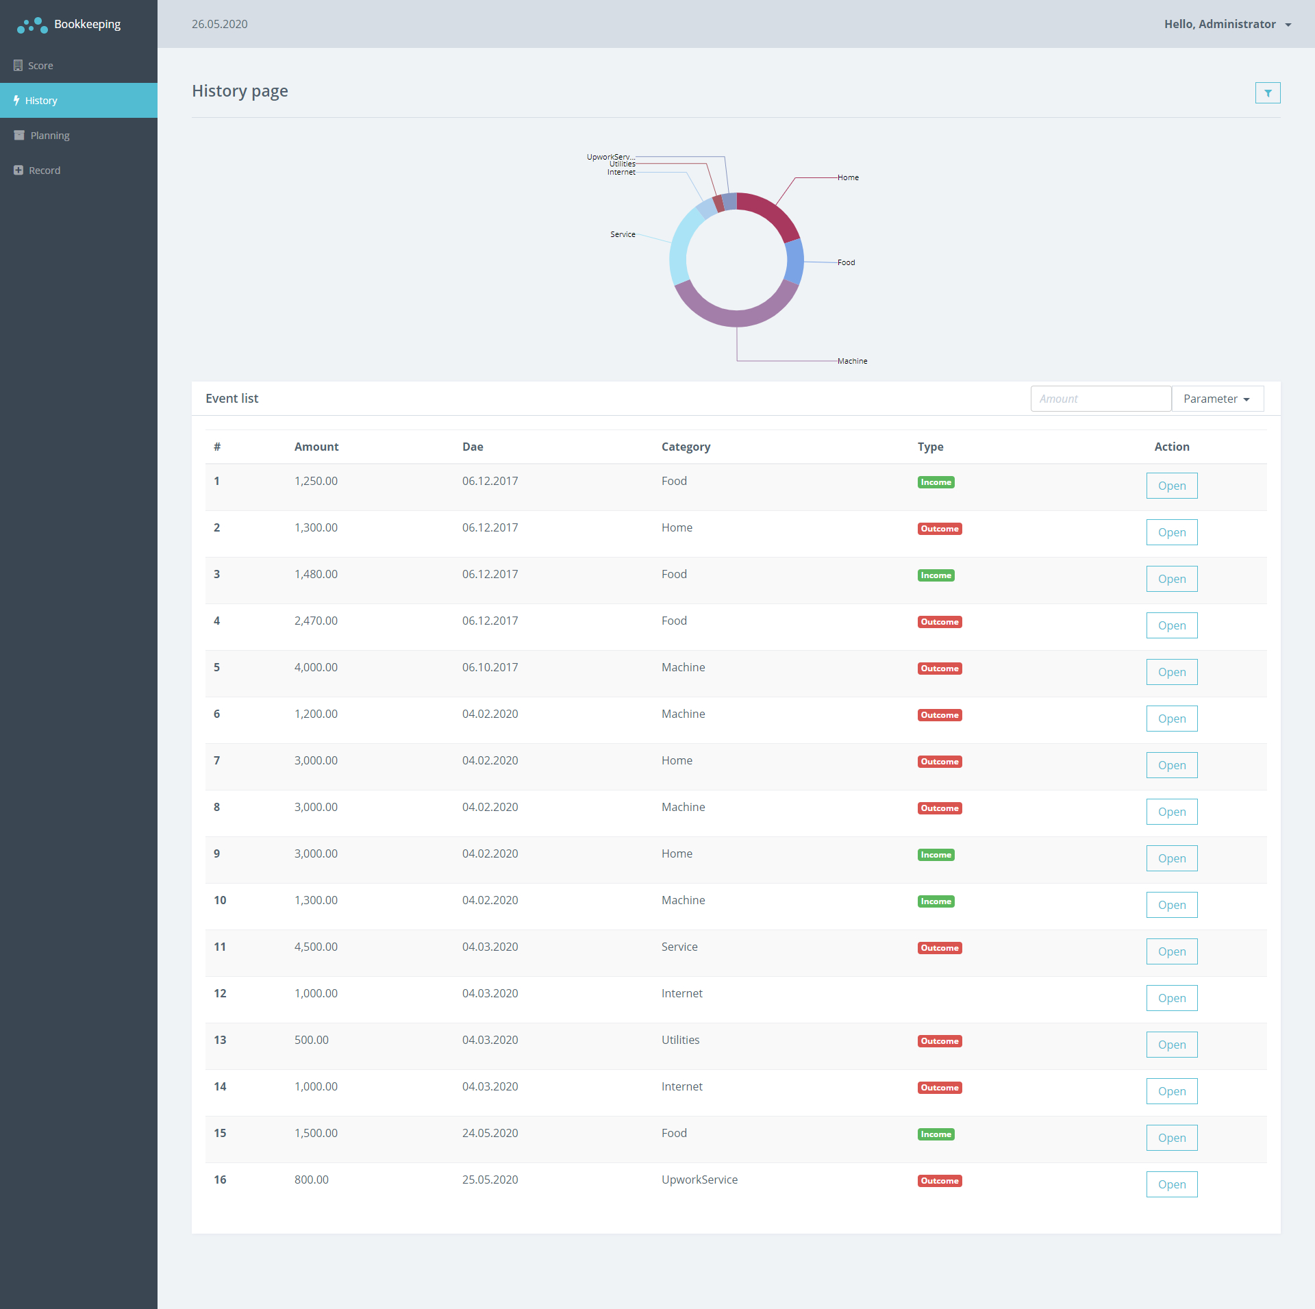Click the Planning archive box icon
This screenshot has width=1315, height=1309.
tap(19, 136)
